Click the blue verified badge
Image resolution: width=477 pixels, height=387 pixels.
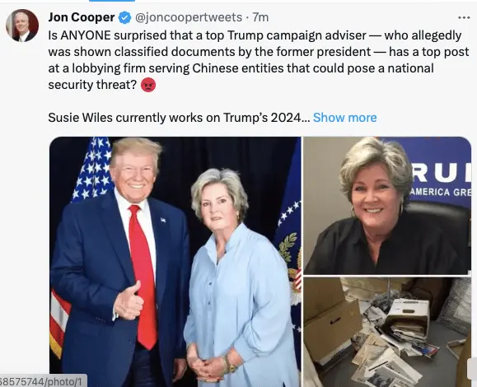[124, 17]
